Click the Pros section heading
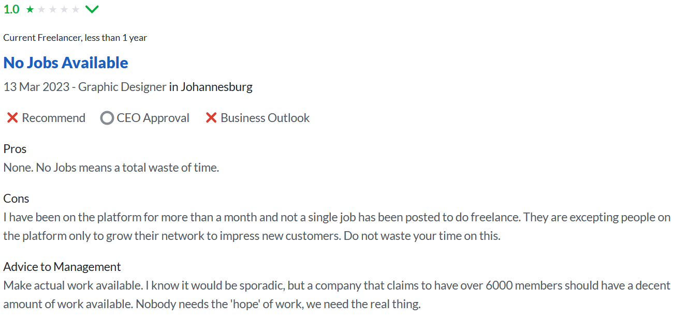674x318 pixels. point(15,149)
